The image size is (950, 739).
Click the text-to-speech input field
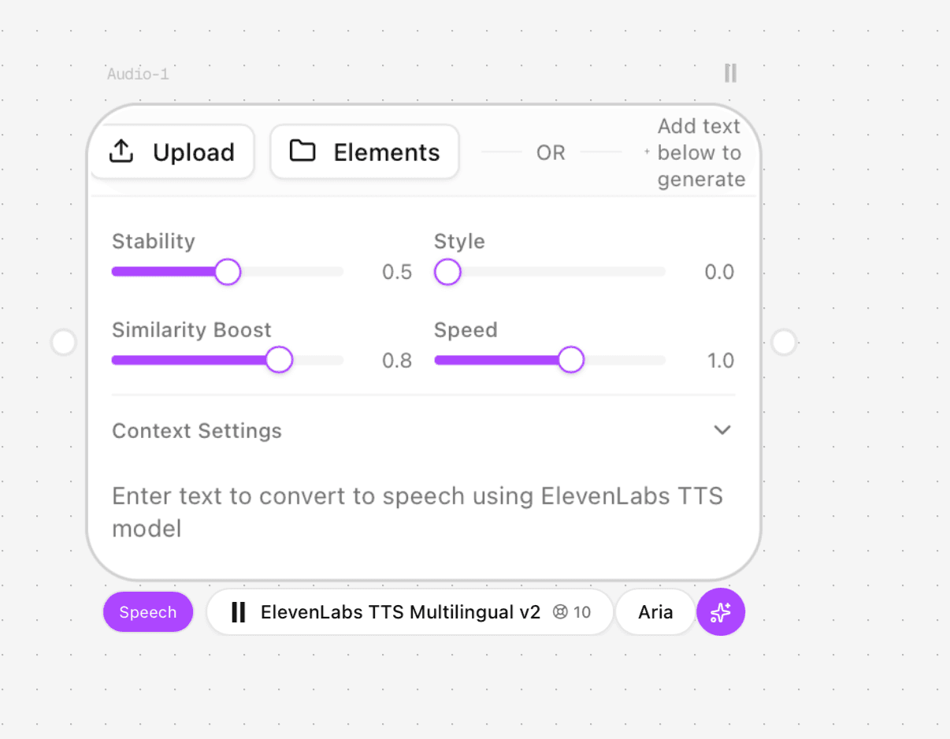point(423,512)
